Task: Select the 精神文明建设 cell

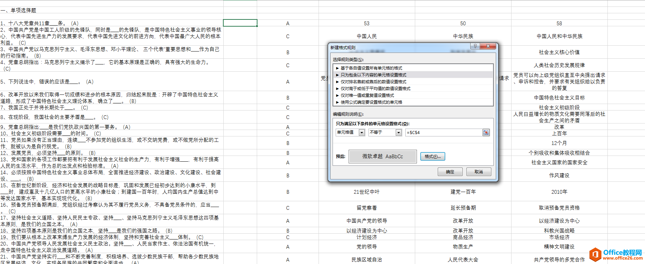Action: click(559, 247)
